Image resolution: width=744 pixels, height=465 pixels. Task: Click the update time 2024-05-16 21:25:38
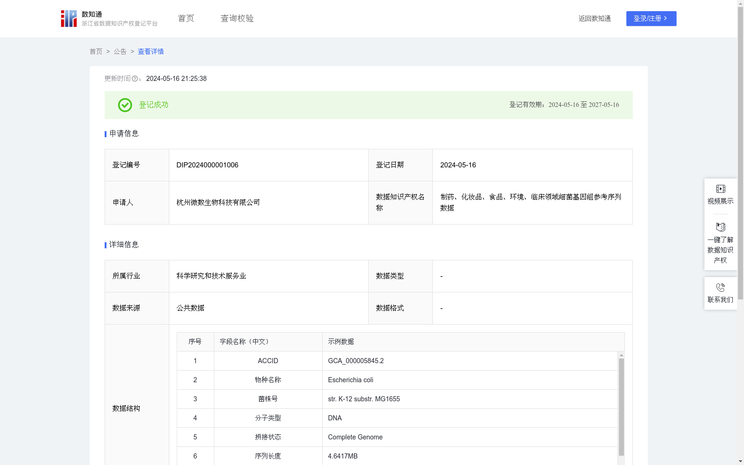tap(176, 79)
